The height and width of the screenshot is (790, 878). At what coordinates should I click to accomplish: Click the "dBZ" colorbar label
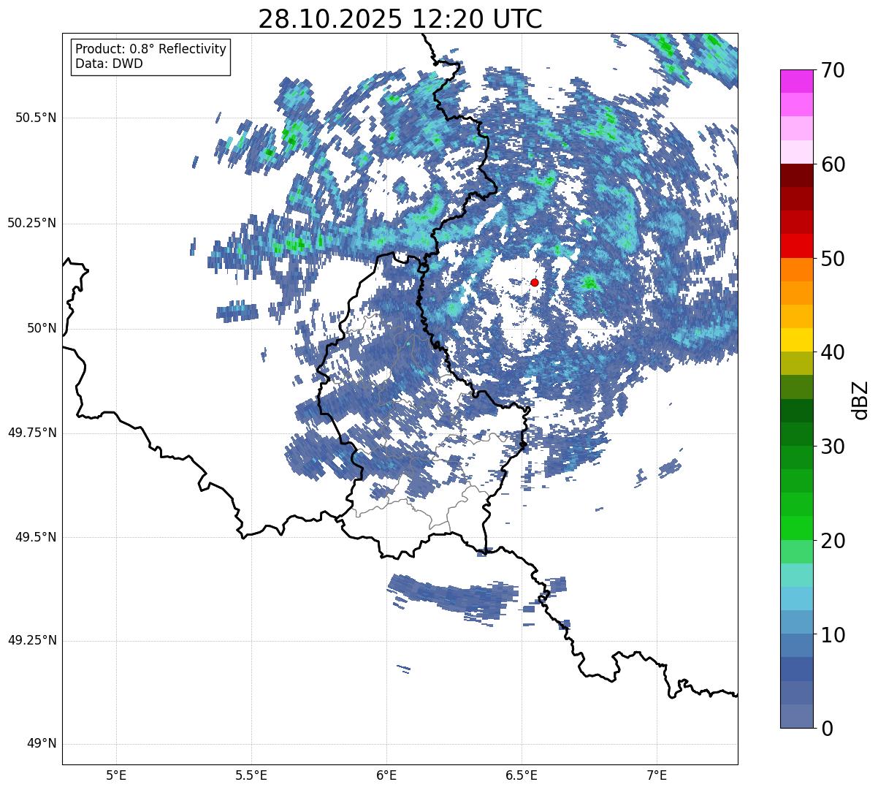(x=860, y=399)
